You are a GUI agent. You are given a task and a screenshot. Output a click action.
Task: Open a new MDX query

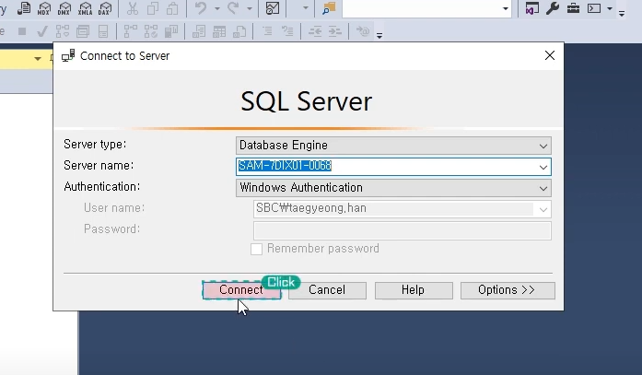44,8
